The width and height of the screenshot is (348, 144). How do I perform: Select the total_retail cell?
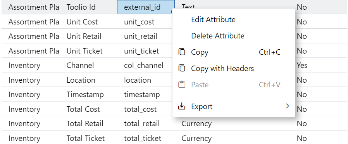point(142,123)
